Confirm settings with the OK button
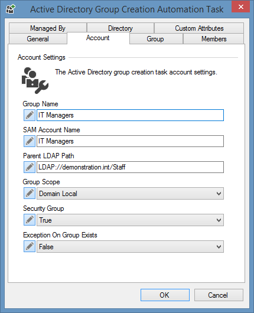254x313 pixels. [x=165, y=295]
